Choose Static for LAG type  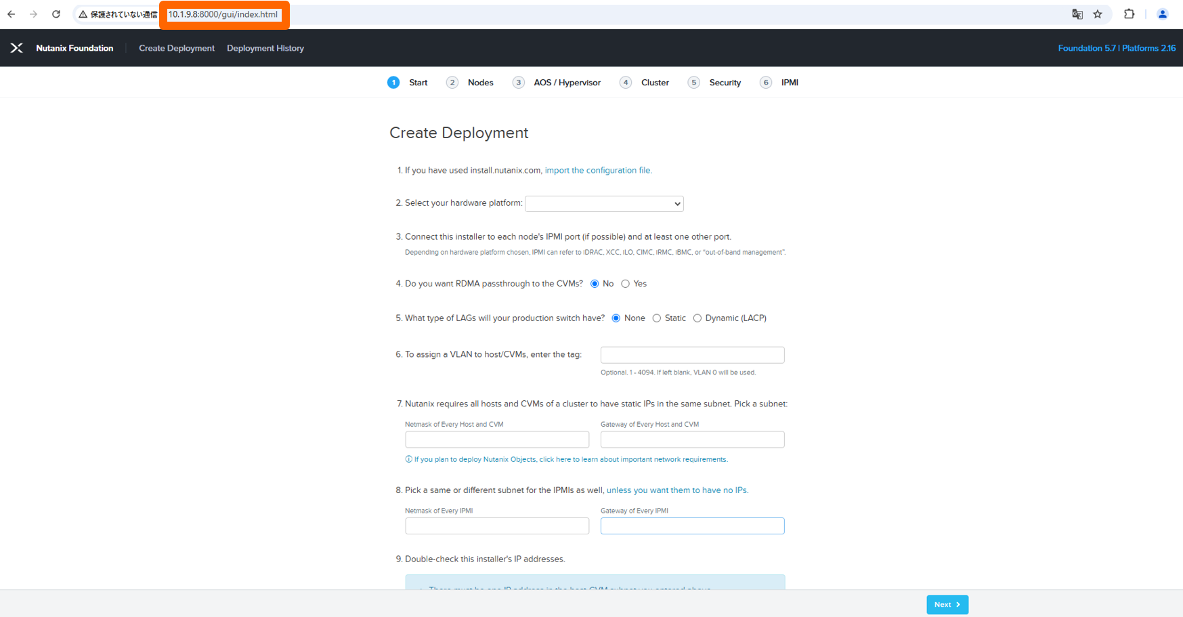click(657, 318)
